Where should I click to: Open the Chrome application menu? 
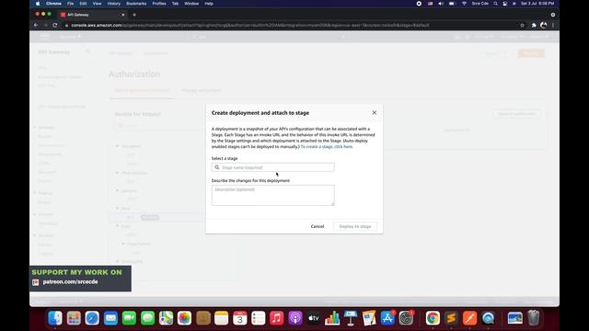pyautogui.click(x=53, y=4)
